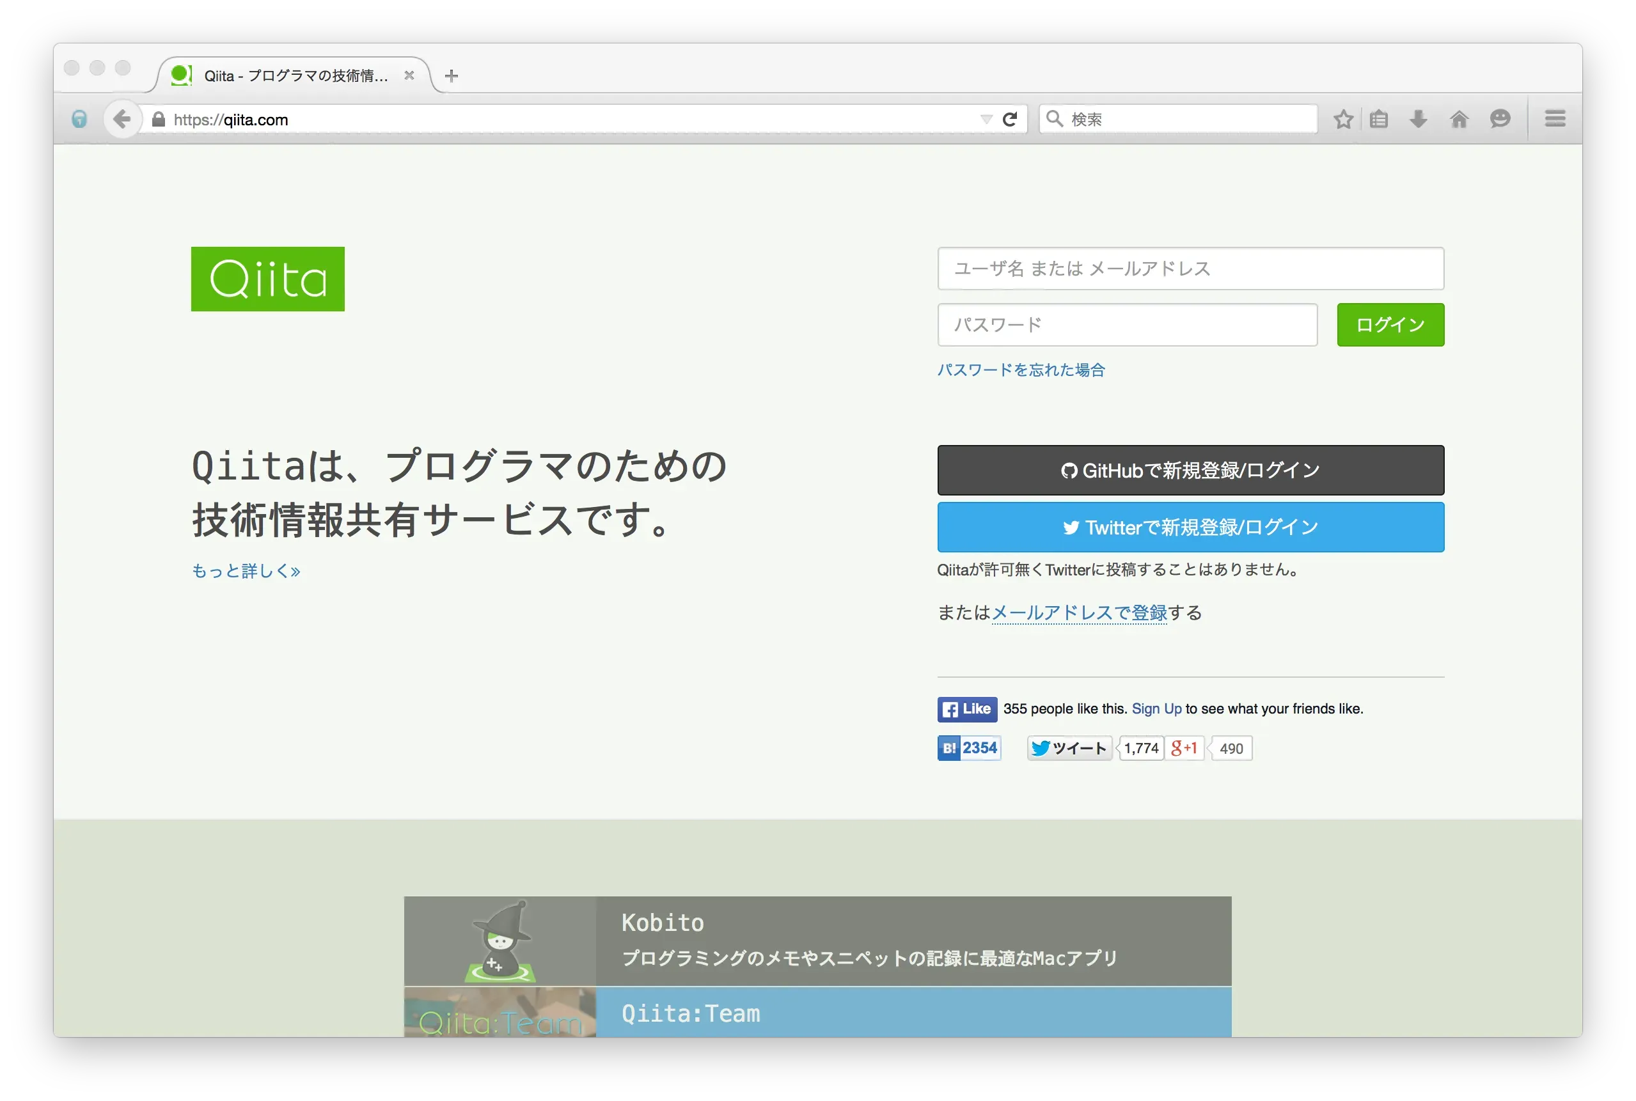This screenshot has width=1636, height=1101.
Task: Open the hamburger menu icon
Action: coord(1555,119)
